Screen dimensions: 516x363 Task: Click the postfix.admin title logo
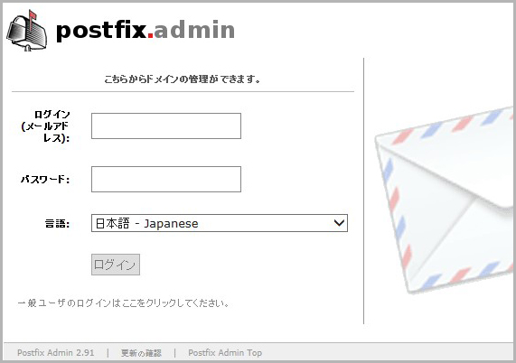click(145, 31)
